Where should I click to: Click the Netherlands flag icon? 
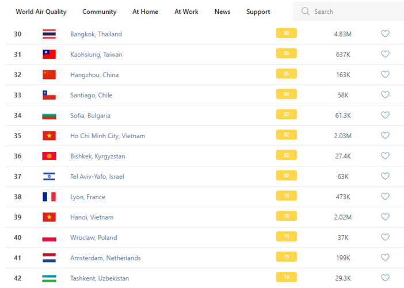pos(49,258)
